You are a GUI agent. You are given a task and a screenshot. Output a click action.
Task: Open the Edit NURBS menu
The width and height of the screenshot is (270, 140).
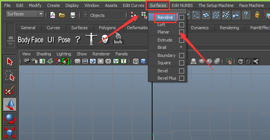tap(182, 5)
